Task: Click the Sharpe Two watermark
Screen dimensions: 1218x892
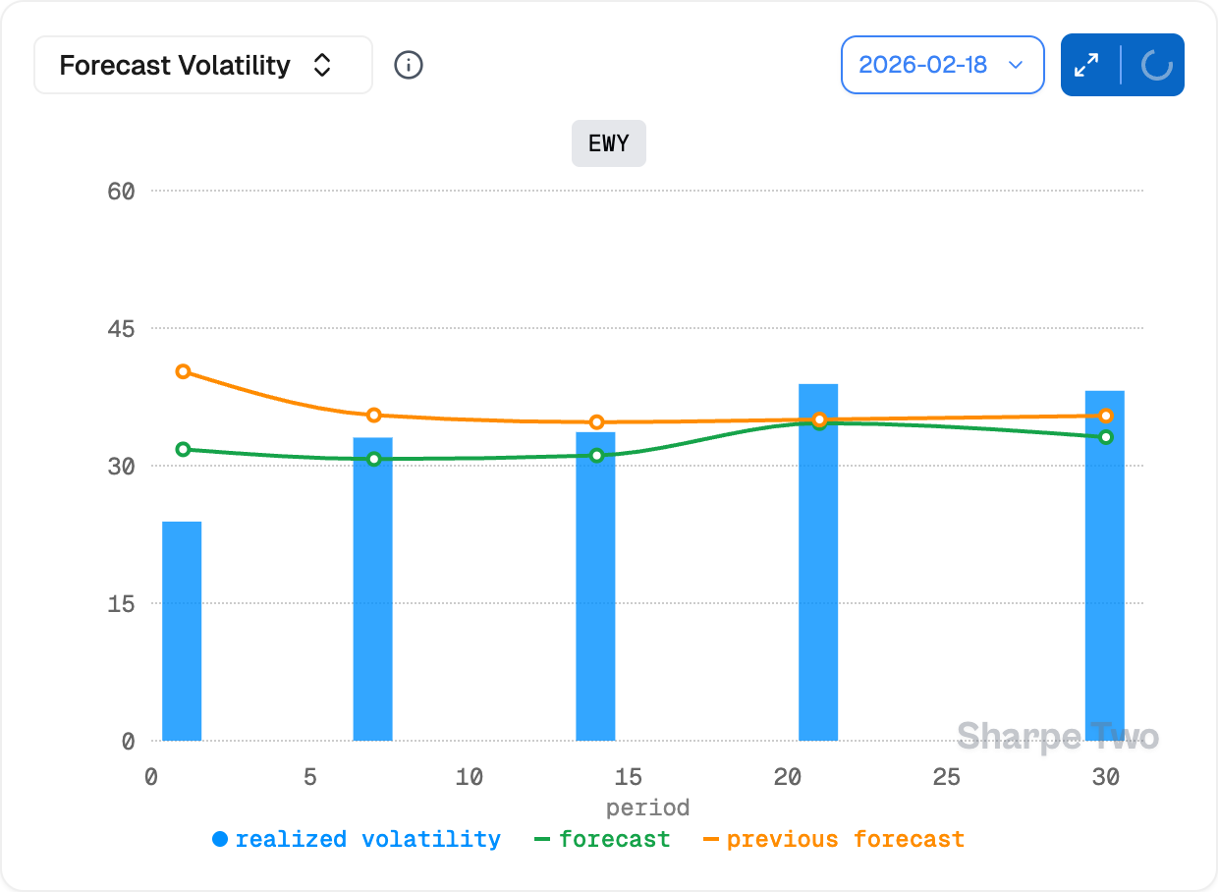Action: click(1058, 736)
